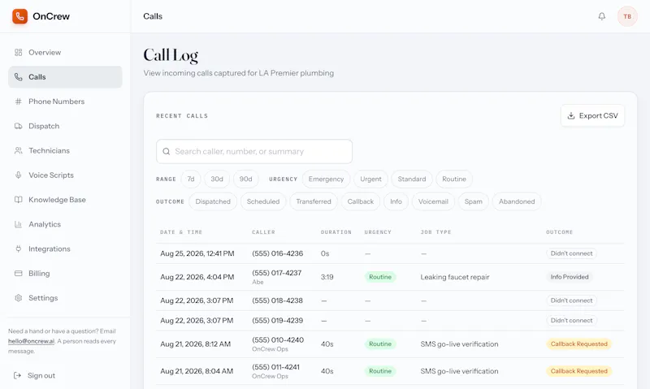
Task: Go to Phone Numbers page
Action: (x=65, y=102)
